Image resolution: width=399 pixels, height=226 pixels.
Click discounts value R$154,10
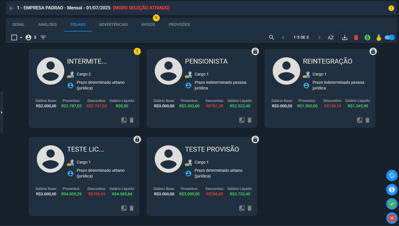(x=332, y=106)
